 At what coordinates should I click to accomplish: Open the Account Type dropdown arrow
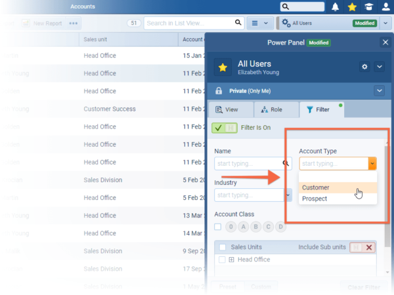click(372, 163)
